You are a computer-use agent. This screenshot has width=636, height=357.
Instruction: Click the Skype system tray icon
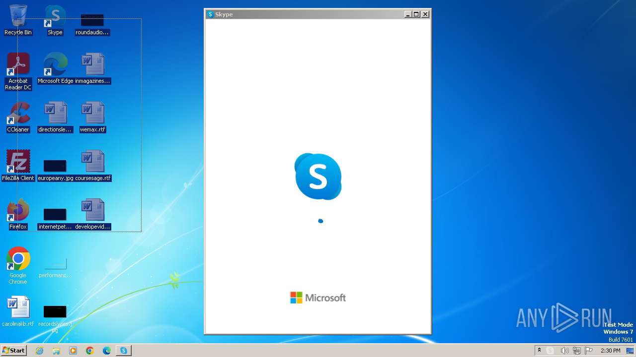[x=550, y=351]
